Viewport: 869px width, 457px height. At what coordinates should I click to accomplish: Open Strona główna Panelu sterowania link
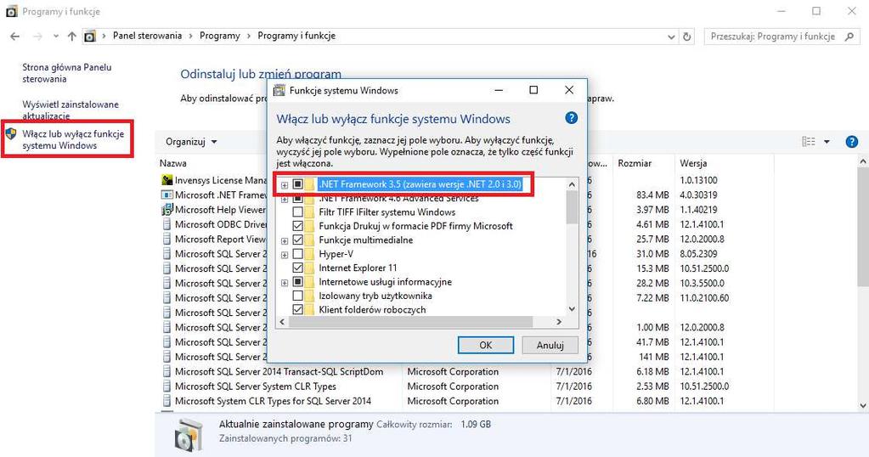click(66, 73)
